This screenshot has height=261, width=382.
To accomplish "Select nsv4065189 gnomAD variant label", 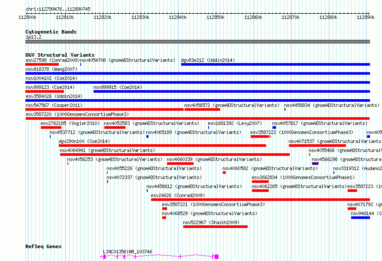I will coord(194,132).
